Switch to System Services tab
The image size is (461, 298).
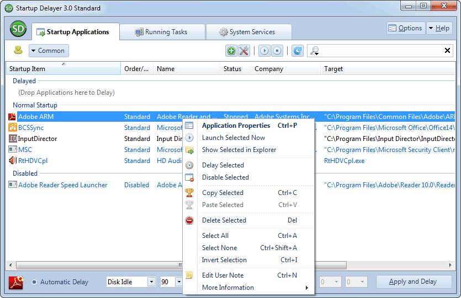249,32
